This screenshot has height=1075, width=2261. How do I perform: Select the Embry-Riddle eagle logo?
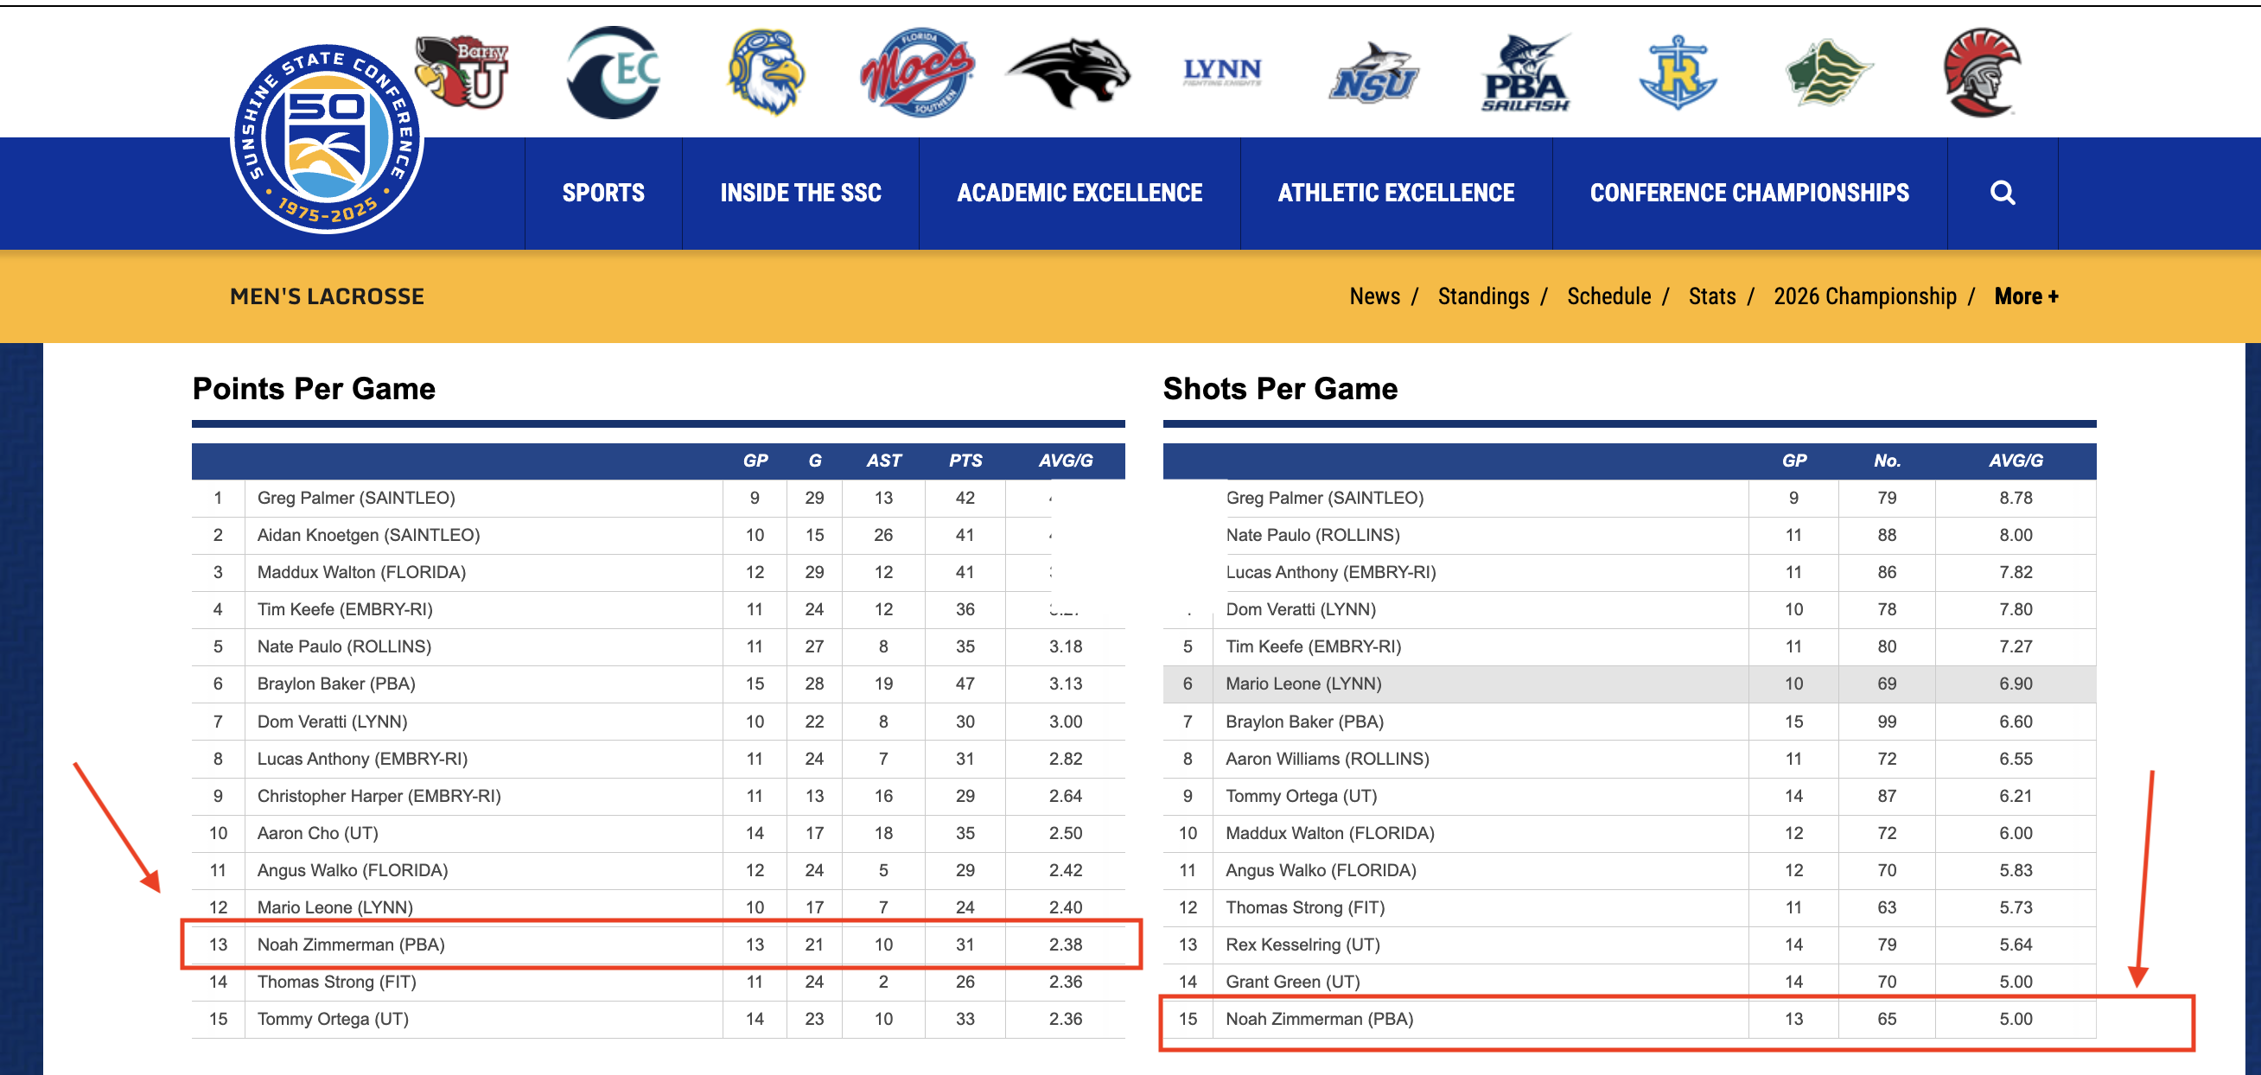pyautogui.click(x=767, y=72)
